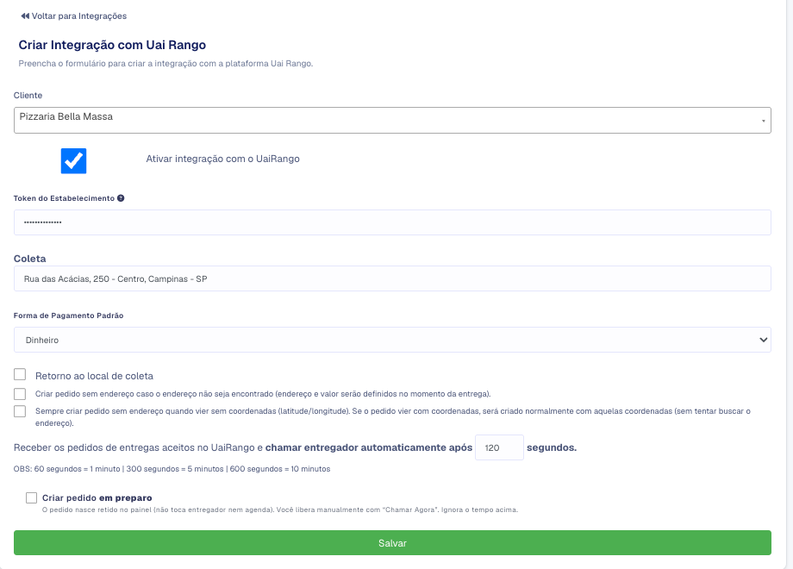This screenshot has height=569, width=793.
Task: Go back via Voltar para Integrações link
Action: point(73,16)
